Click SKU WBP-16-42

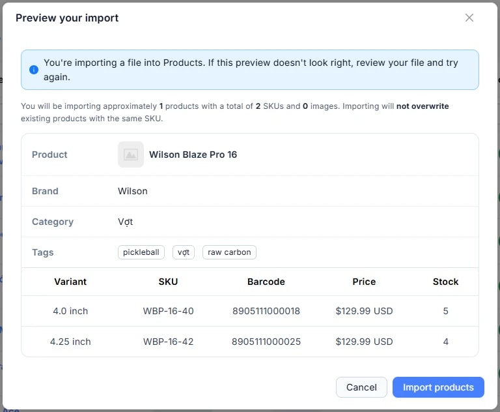pos(168,342)
